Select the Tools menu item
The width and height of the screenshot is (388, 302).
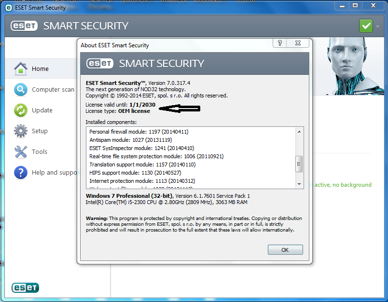pyautogui.click(x=40, y=151)
